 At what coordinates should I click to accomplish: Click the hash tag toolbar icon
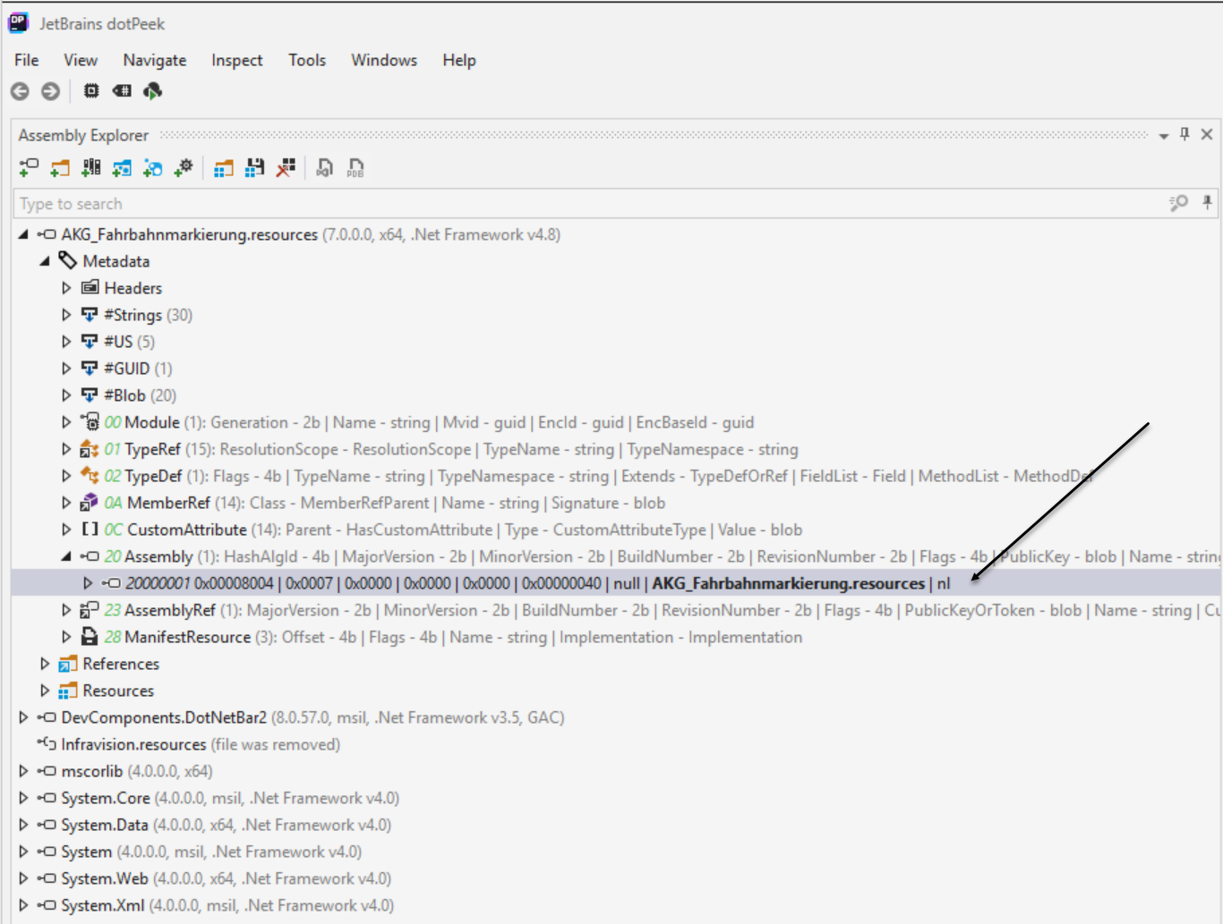pos(122,90)
